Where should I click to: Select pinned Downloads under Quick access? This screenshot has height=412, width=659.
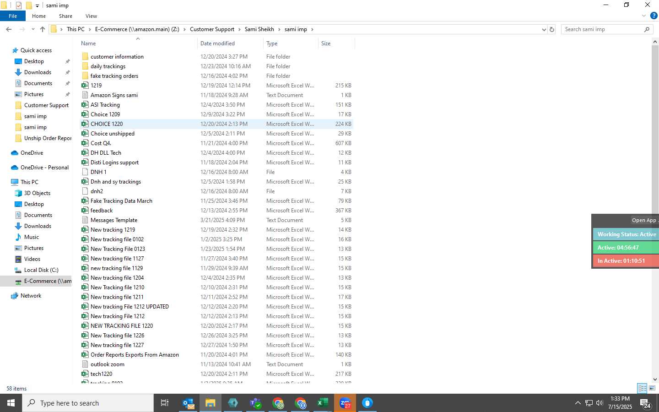38,72
